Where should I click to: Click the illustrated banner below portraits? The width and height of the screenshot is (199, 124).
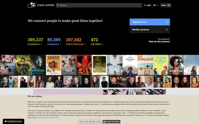pyautogui.click(x=99, y=92)
